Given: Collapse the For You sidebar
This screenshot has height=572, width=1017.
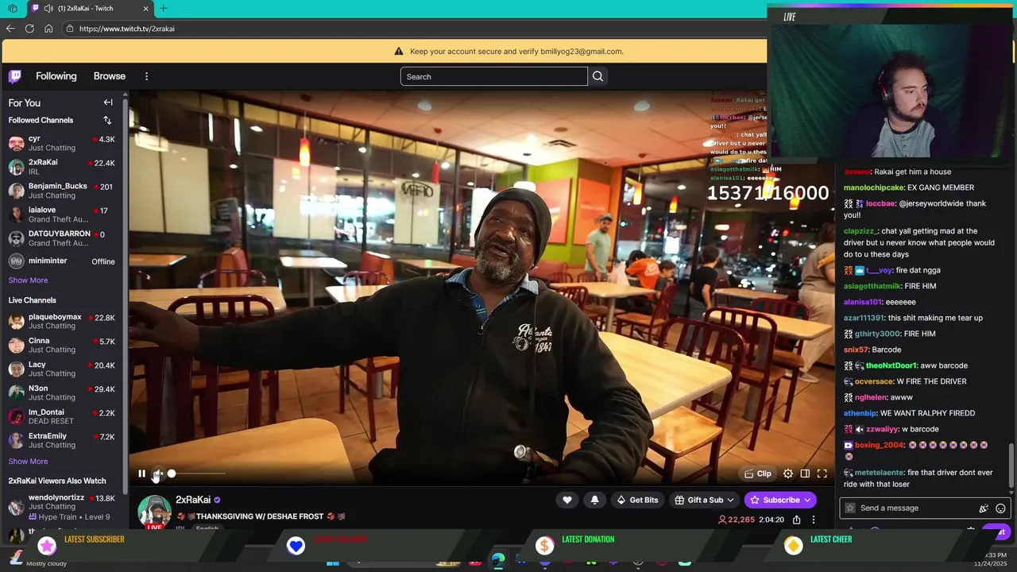Looking at the screenshot, I should tap(108, 102).
